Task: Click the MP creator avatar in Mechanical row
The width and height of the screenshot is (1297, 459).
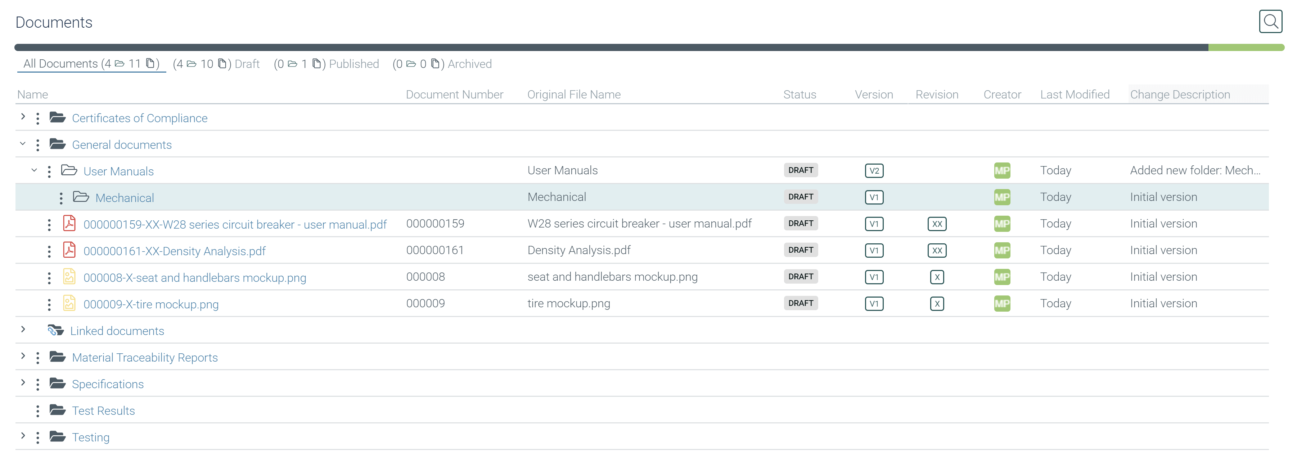Action: pos(1002,197)
